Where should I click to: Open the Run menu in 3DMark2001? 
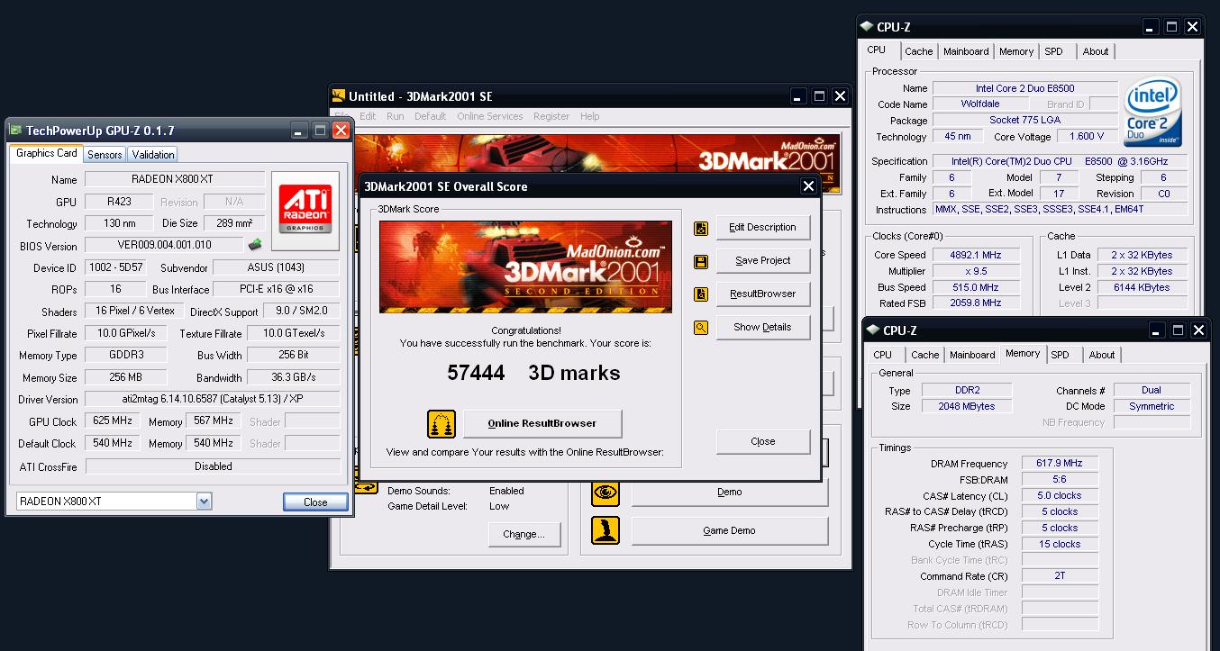396,116
